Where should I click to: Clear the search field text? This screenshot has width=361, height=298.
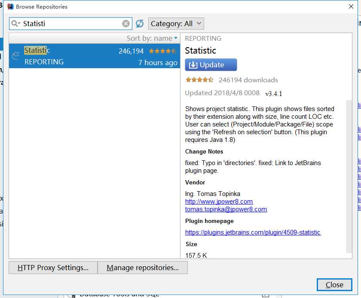coord(125,24)
